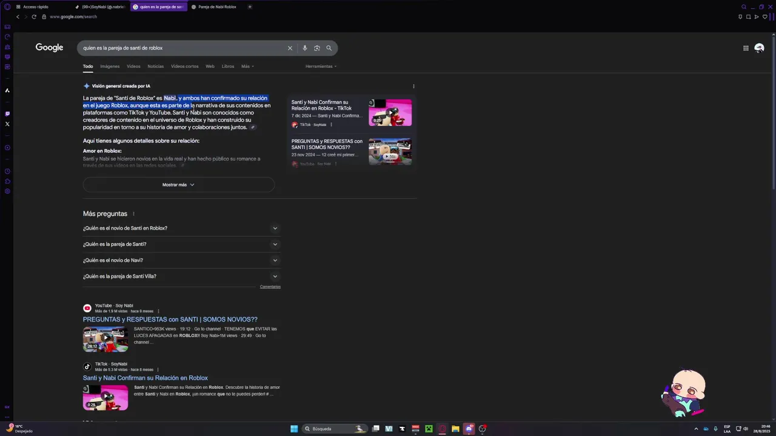This screenshot has width=776, height=436.
Task: Open options for YouTube Soy Nabi result
Action: (158, 311)
